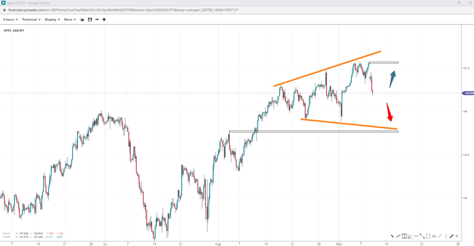Click the site padlock icon
Screen dimensions: 474x246
pyautogui.click(x=4, y=10)
